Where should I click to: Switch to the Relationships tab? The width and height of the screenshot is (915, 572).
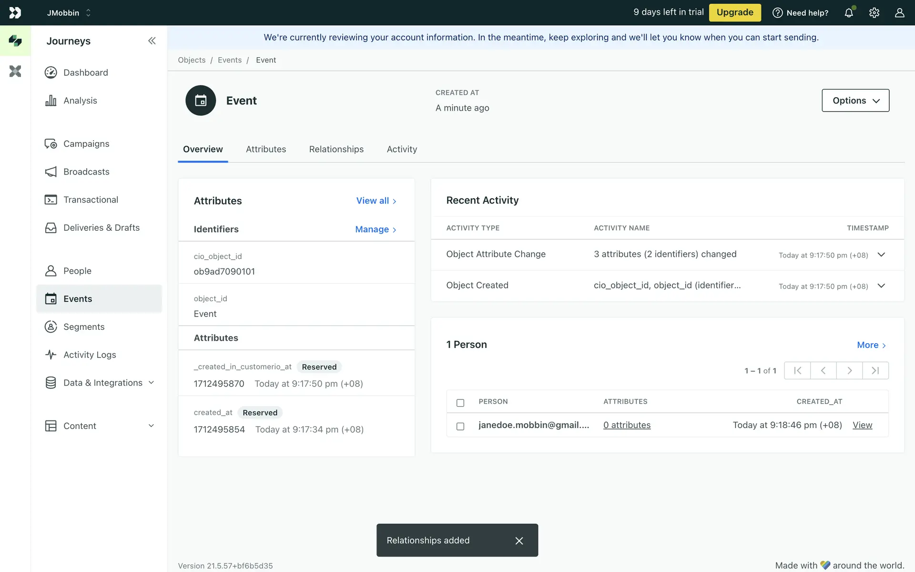336,149
